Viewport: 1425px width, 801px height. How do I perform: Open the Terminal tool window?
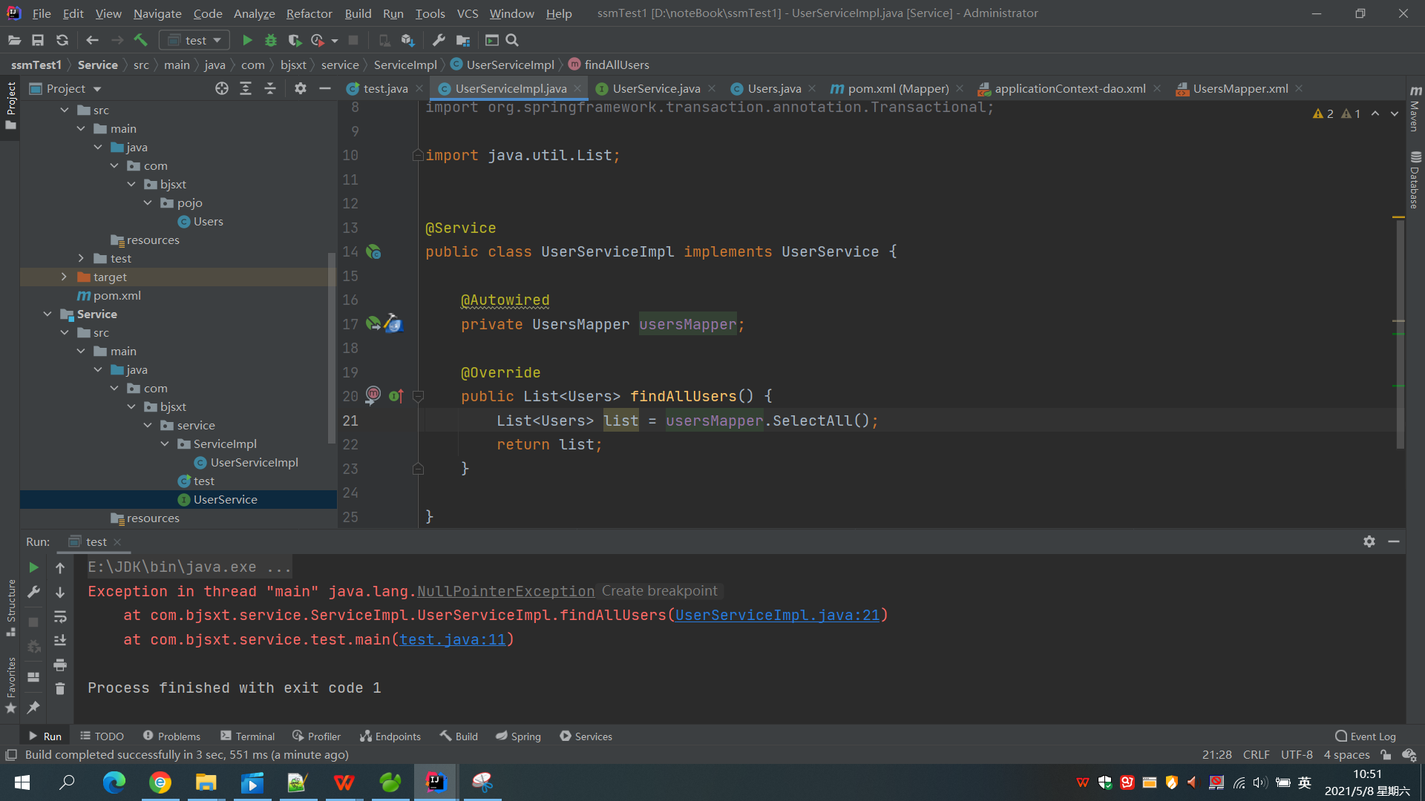(x=247, y=736)
